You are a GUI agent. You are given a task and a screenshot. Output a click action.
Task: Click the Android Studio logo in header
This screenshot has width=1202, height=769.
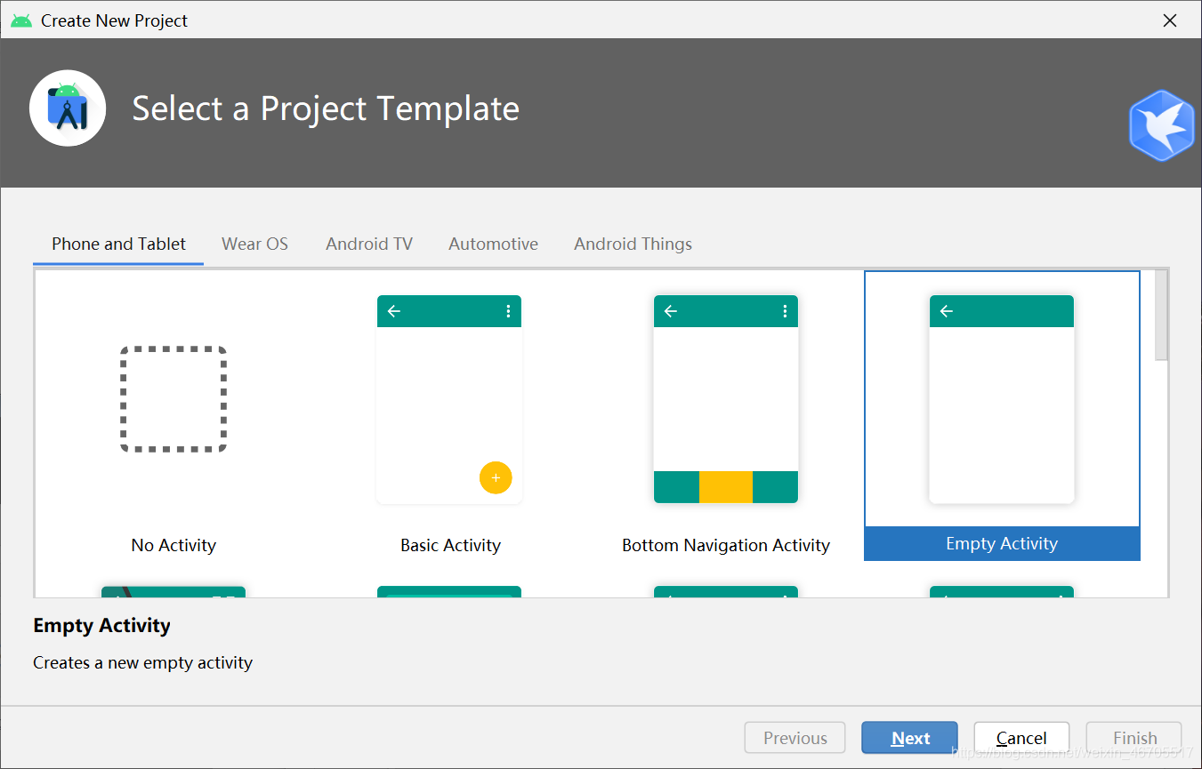pos(68,108)
